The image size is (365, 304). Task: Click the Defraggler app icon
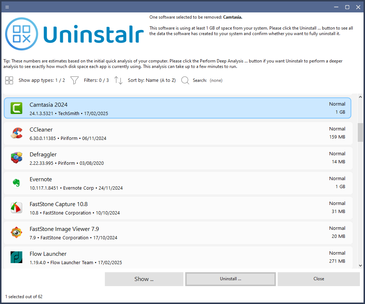click(x=16, y=157)
